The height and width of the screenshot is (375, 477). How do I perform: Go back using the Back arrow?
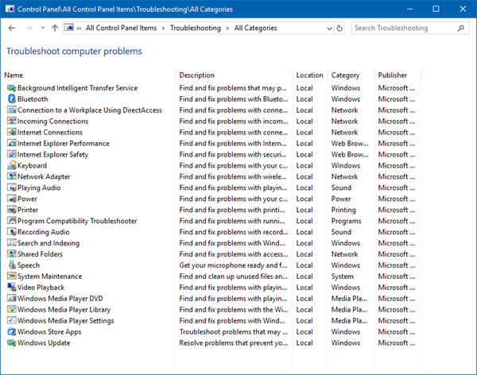coord(11,28)
